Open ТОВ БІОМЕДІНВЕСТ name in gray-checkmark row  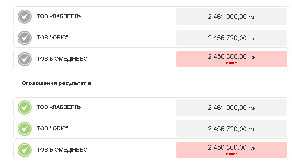click(x=63, y=59)
